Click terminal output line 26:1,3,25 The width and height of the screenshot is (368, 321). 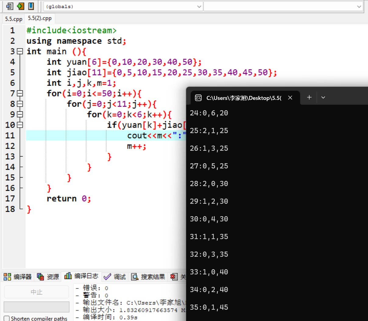[209, 148]
